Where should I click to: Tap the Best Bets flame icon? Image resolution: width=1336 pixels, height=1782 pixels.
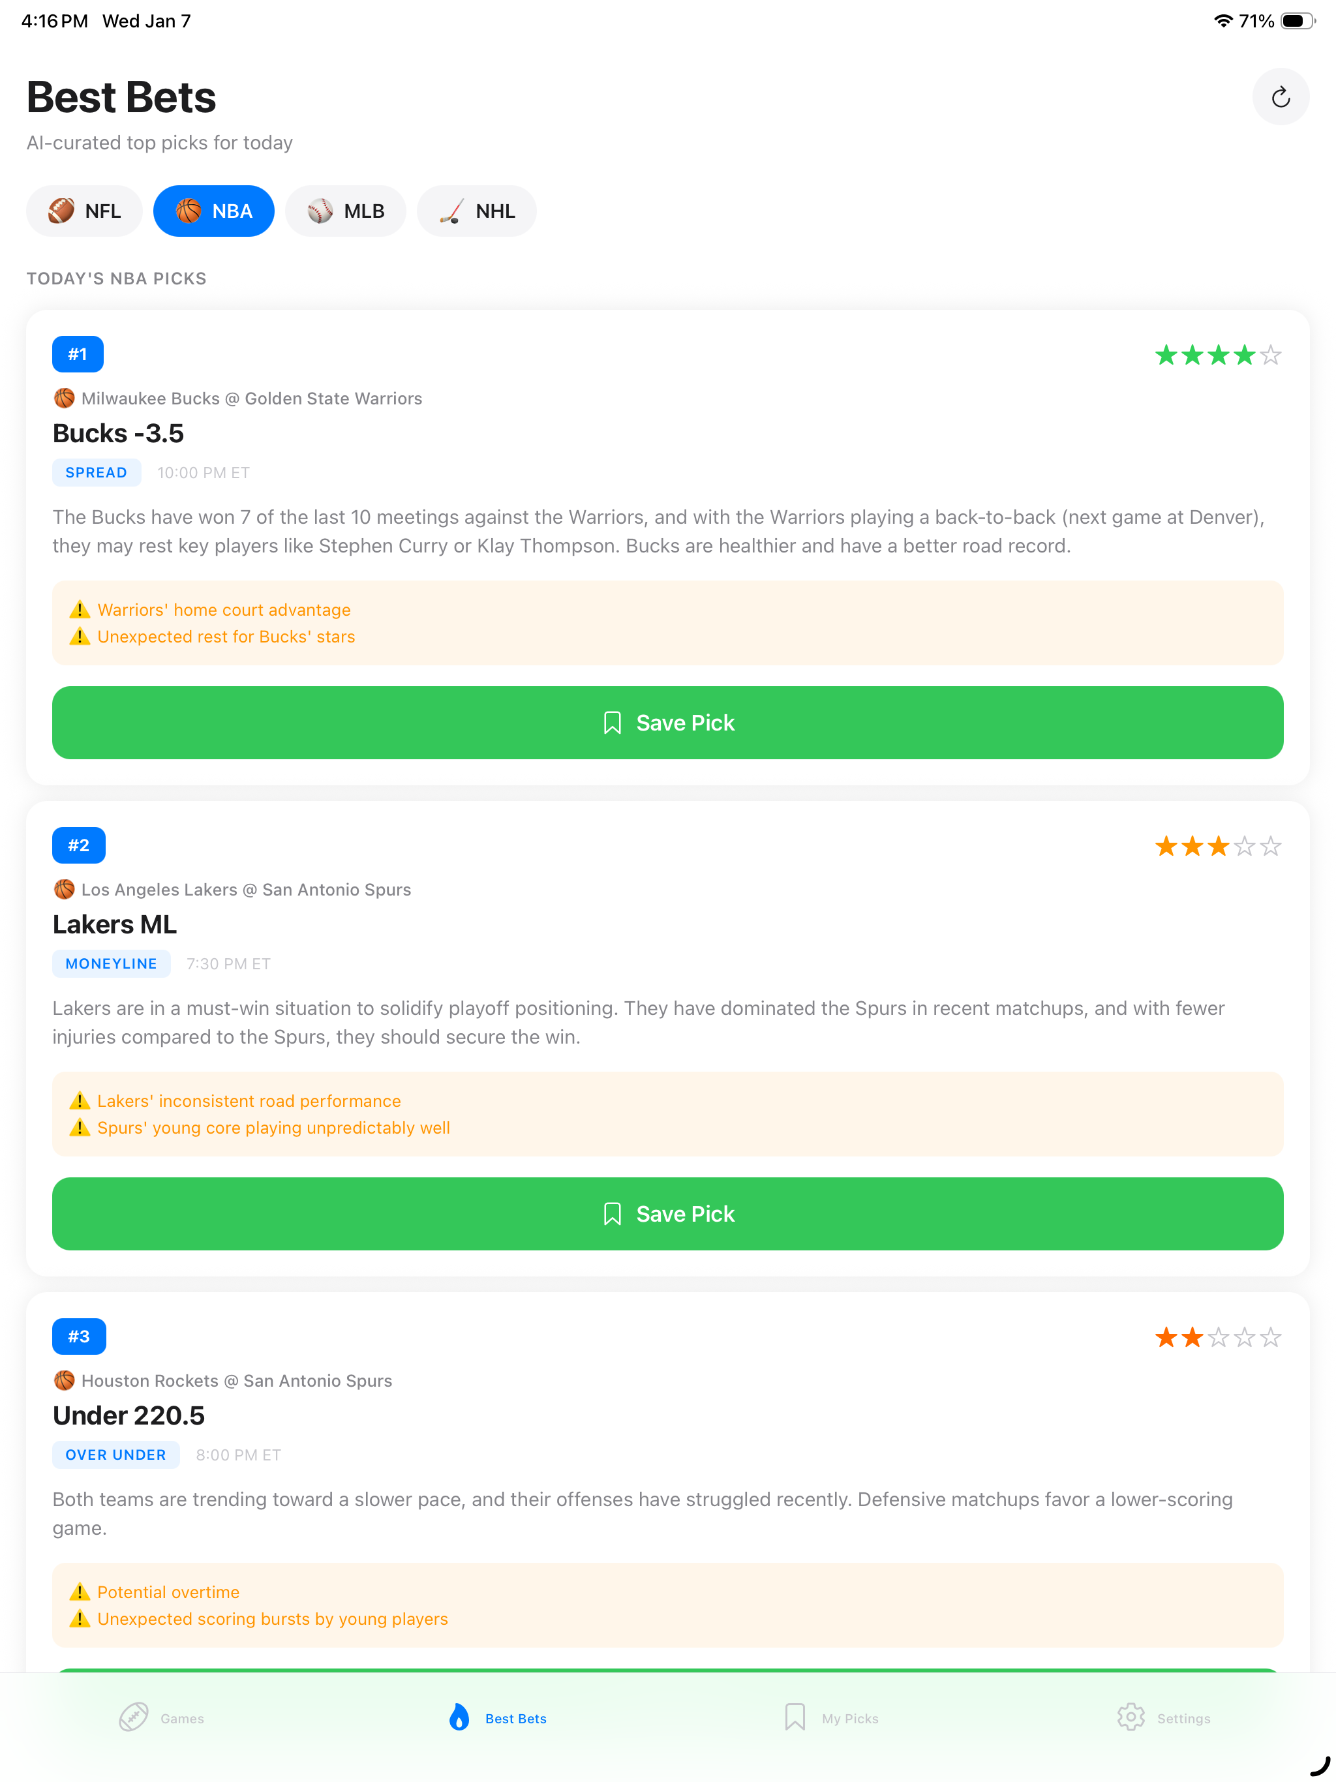tap(459, 1717)
